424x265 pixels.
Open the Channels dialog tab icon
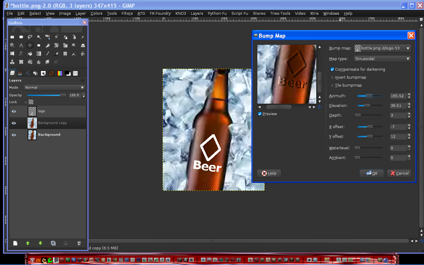tap(20, 73)
